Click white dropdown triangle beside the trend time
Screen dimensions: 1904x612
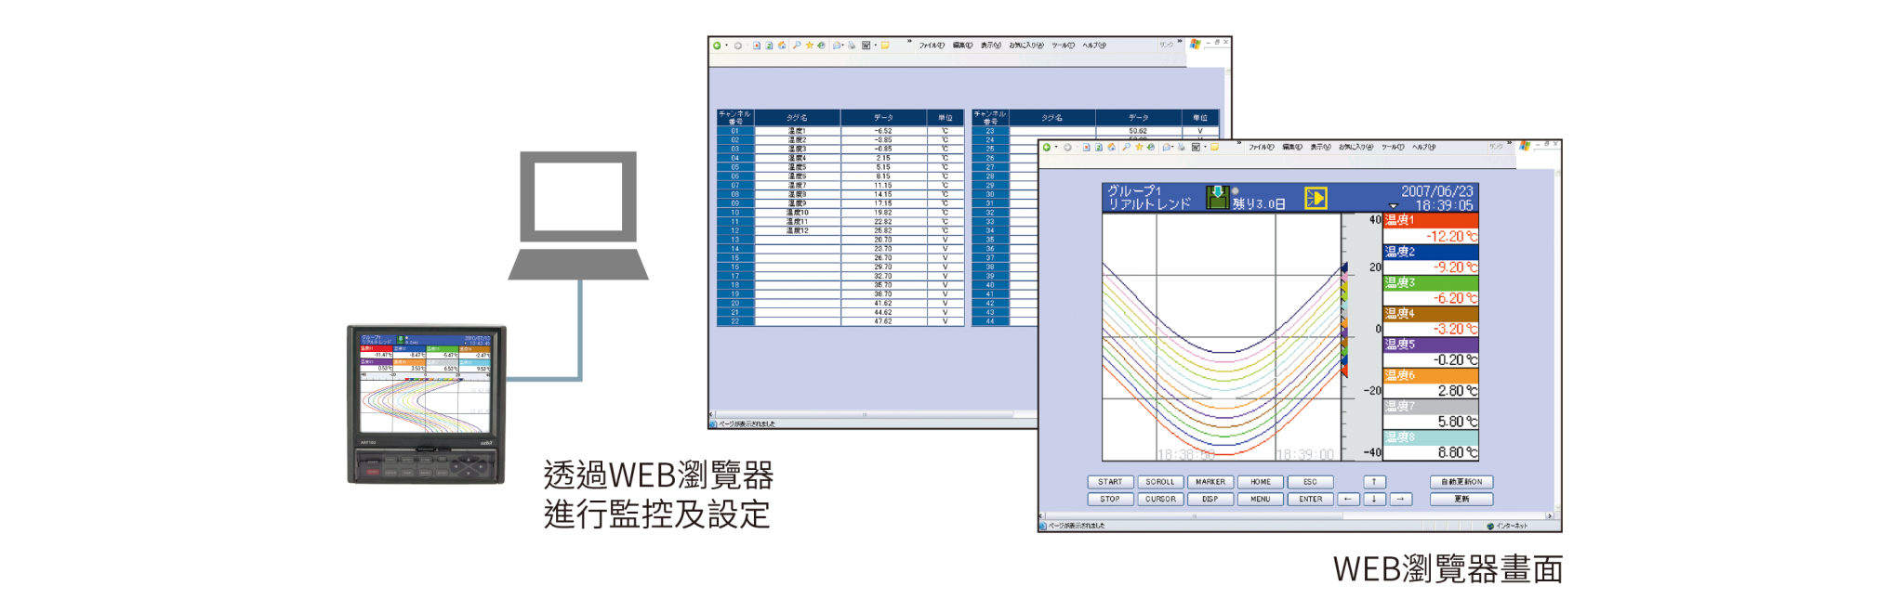(1393, 206)
